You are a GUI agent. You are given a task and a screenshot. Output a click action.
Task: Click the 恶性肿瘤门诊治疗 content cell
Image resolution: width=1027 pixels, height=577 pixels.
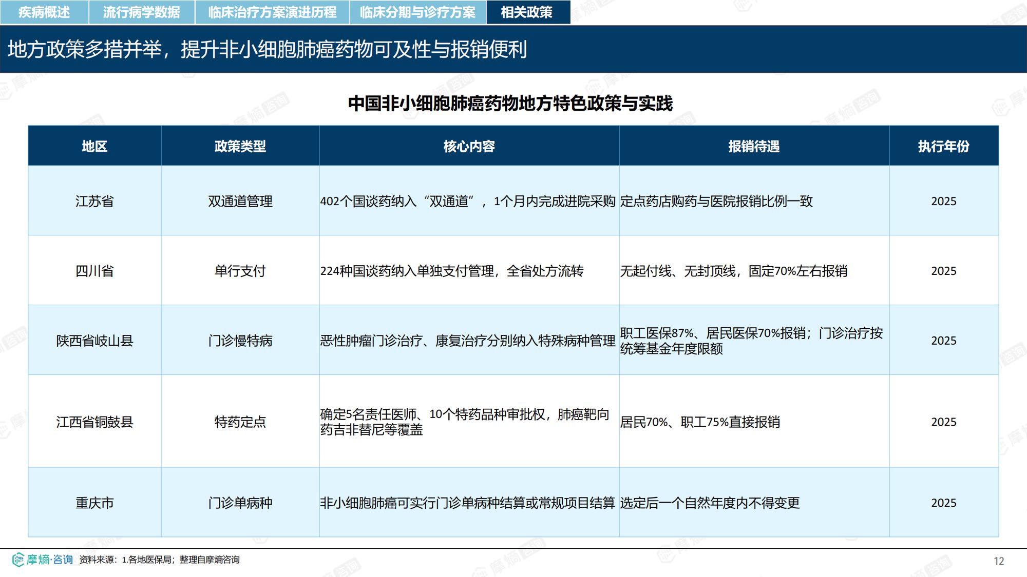(x=469, y=341)
